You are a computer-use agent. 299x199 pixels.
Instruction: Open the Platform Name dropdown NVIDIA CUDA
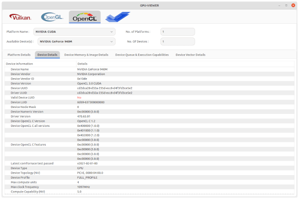[74, 32]
